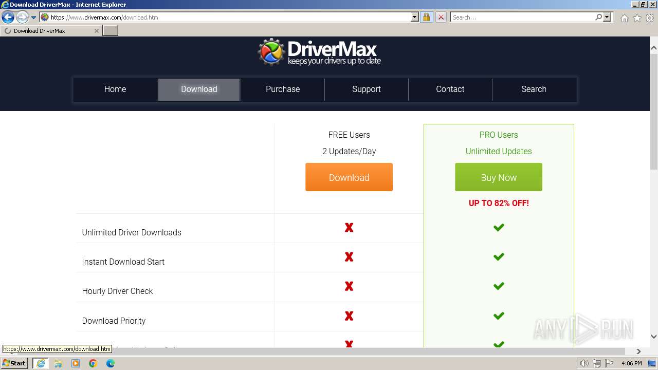Click the vertical scrollbar up arrow
Screen dimensions: 658x370
[654, 48]
